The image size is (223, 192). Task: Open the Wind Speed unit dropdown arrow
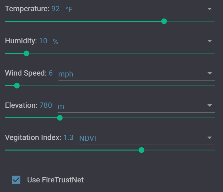210,73
